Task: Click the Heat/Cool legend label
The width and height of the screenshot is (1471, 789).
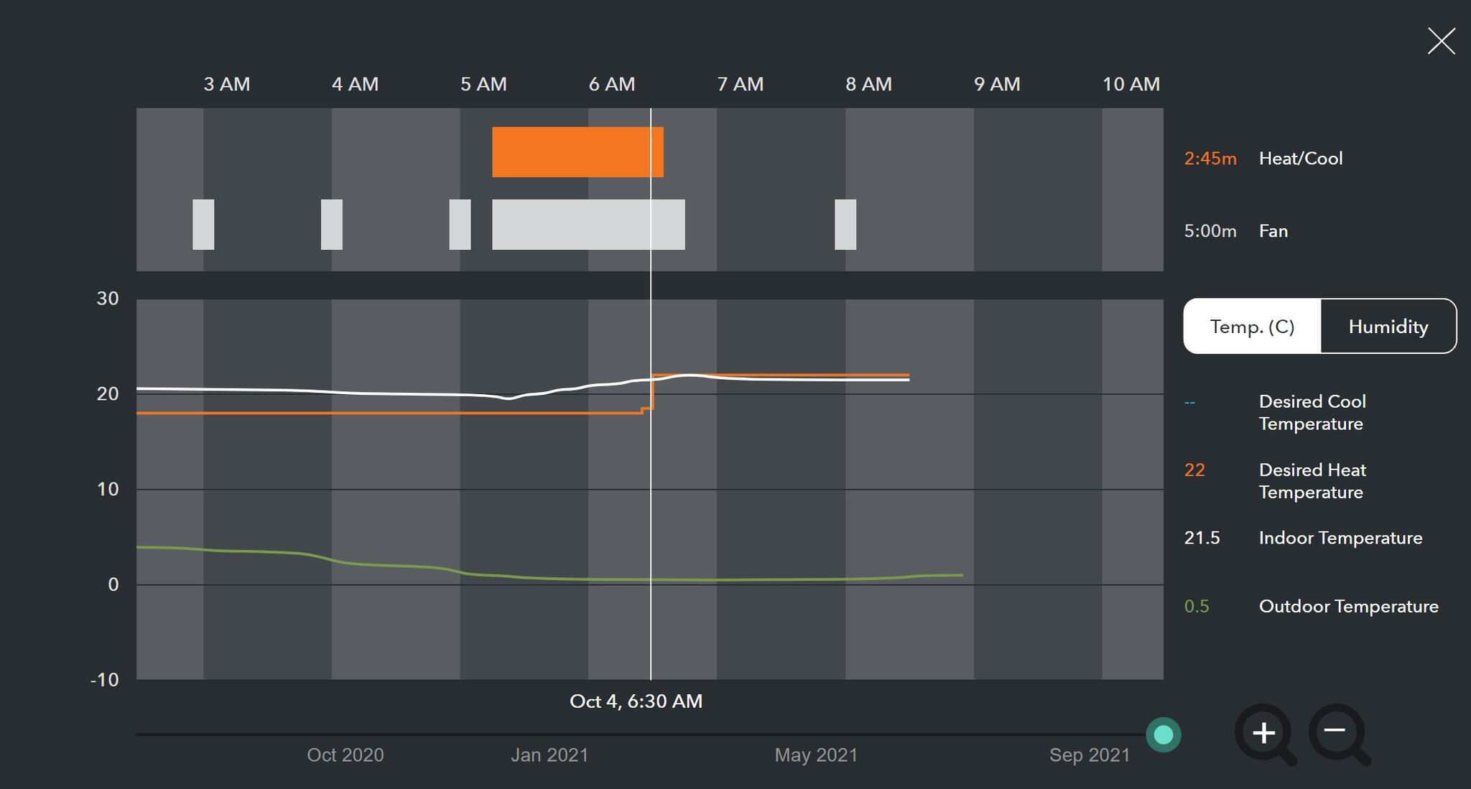Action: 1301,159
